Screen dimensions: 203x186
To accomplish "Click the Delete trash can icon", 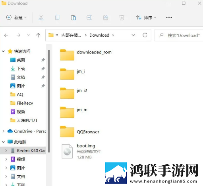I will point(122,18).
